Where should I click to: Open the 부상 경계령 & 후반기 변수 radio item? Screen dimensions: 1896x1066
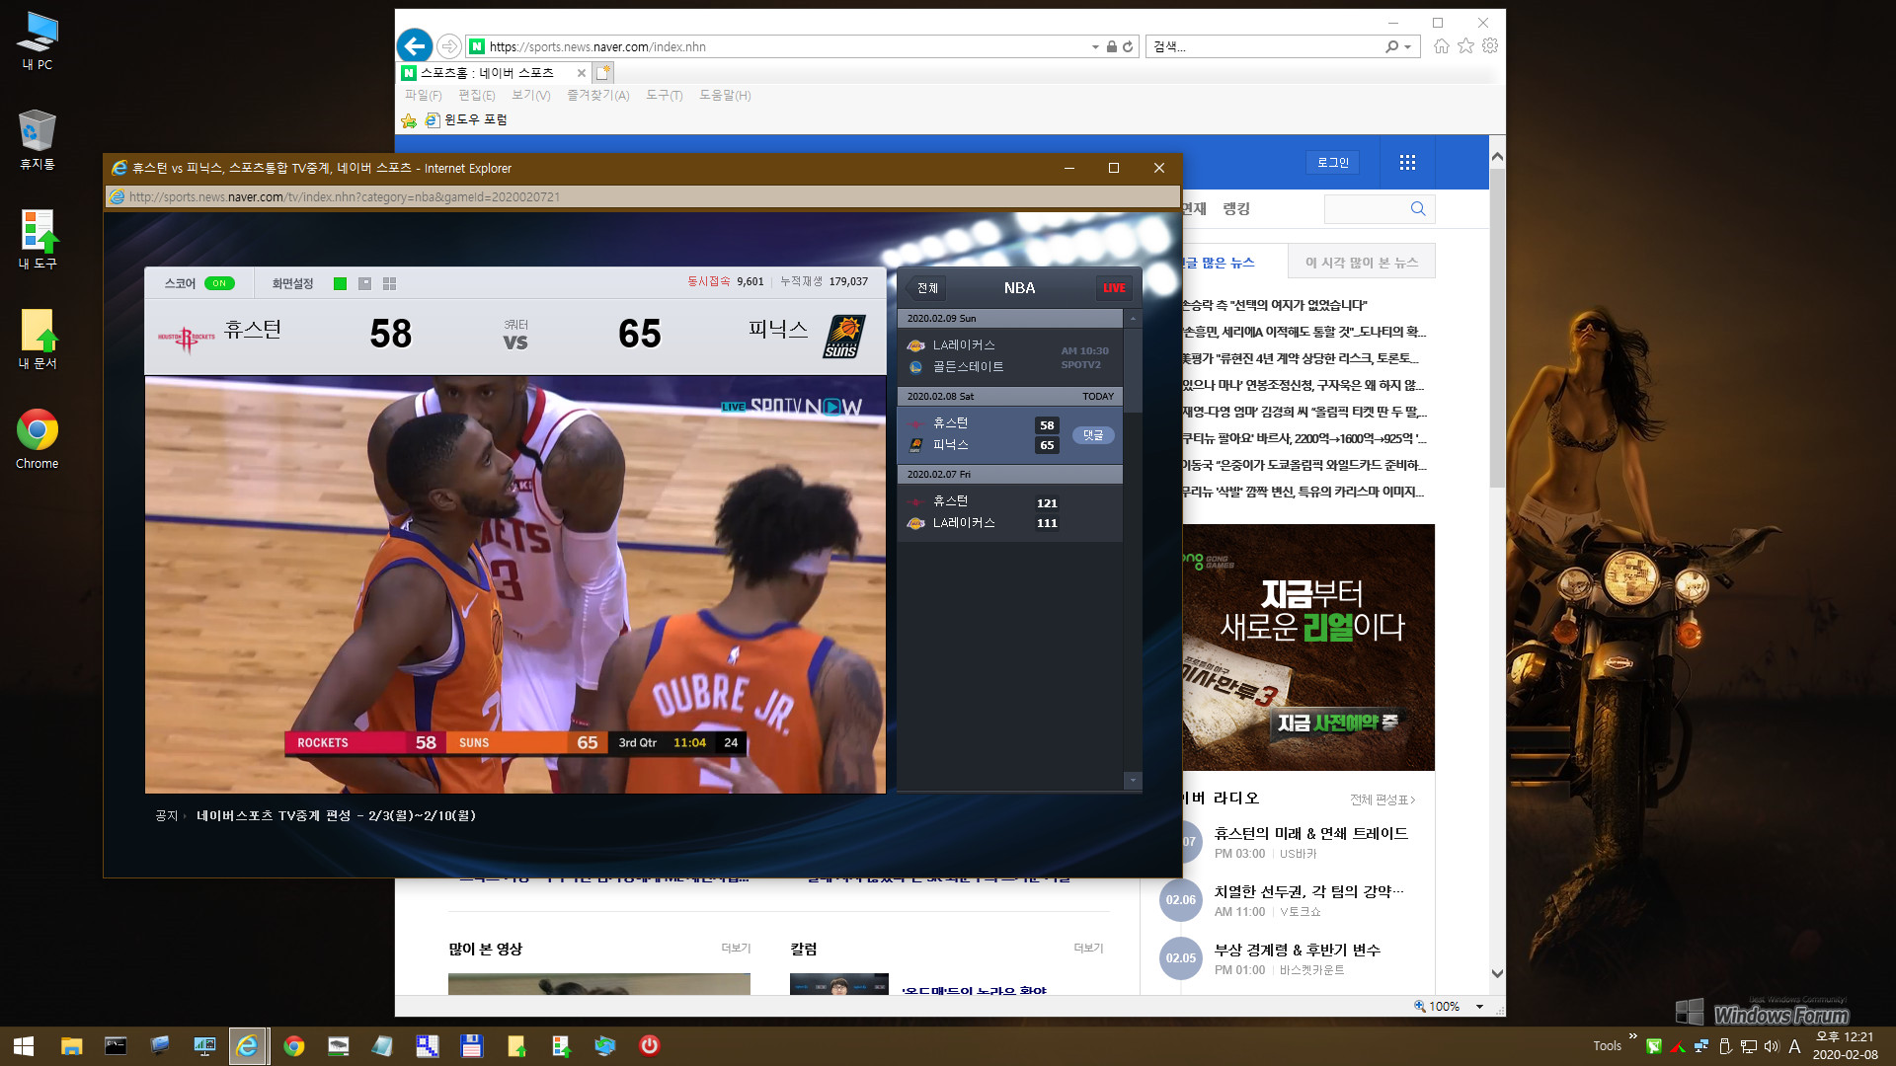pyautogui.click(x=1297, y=951)
